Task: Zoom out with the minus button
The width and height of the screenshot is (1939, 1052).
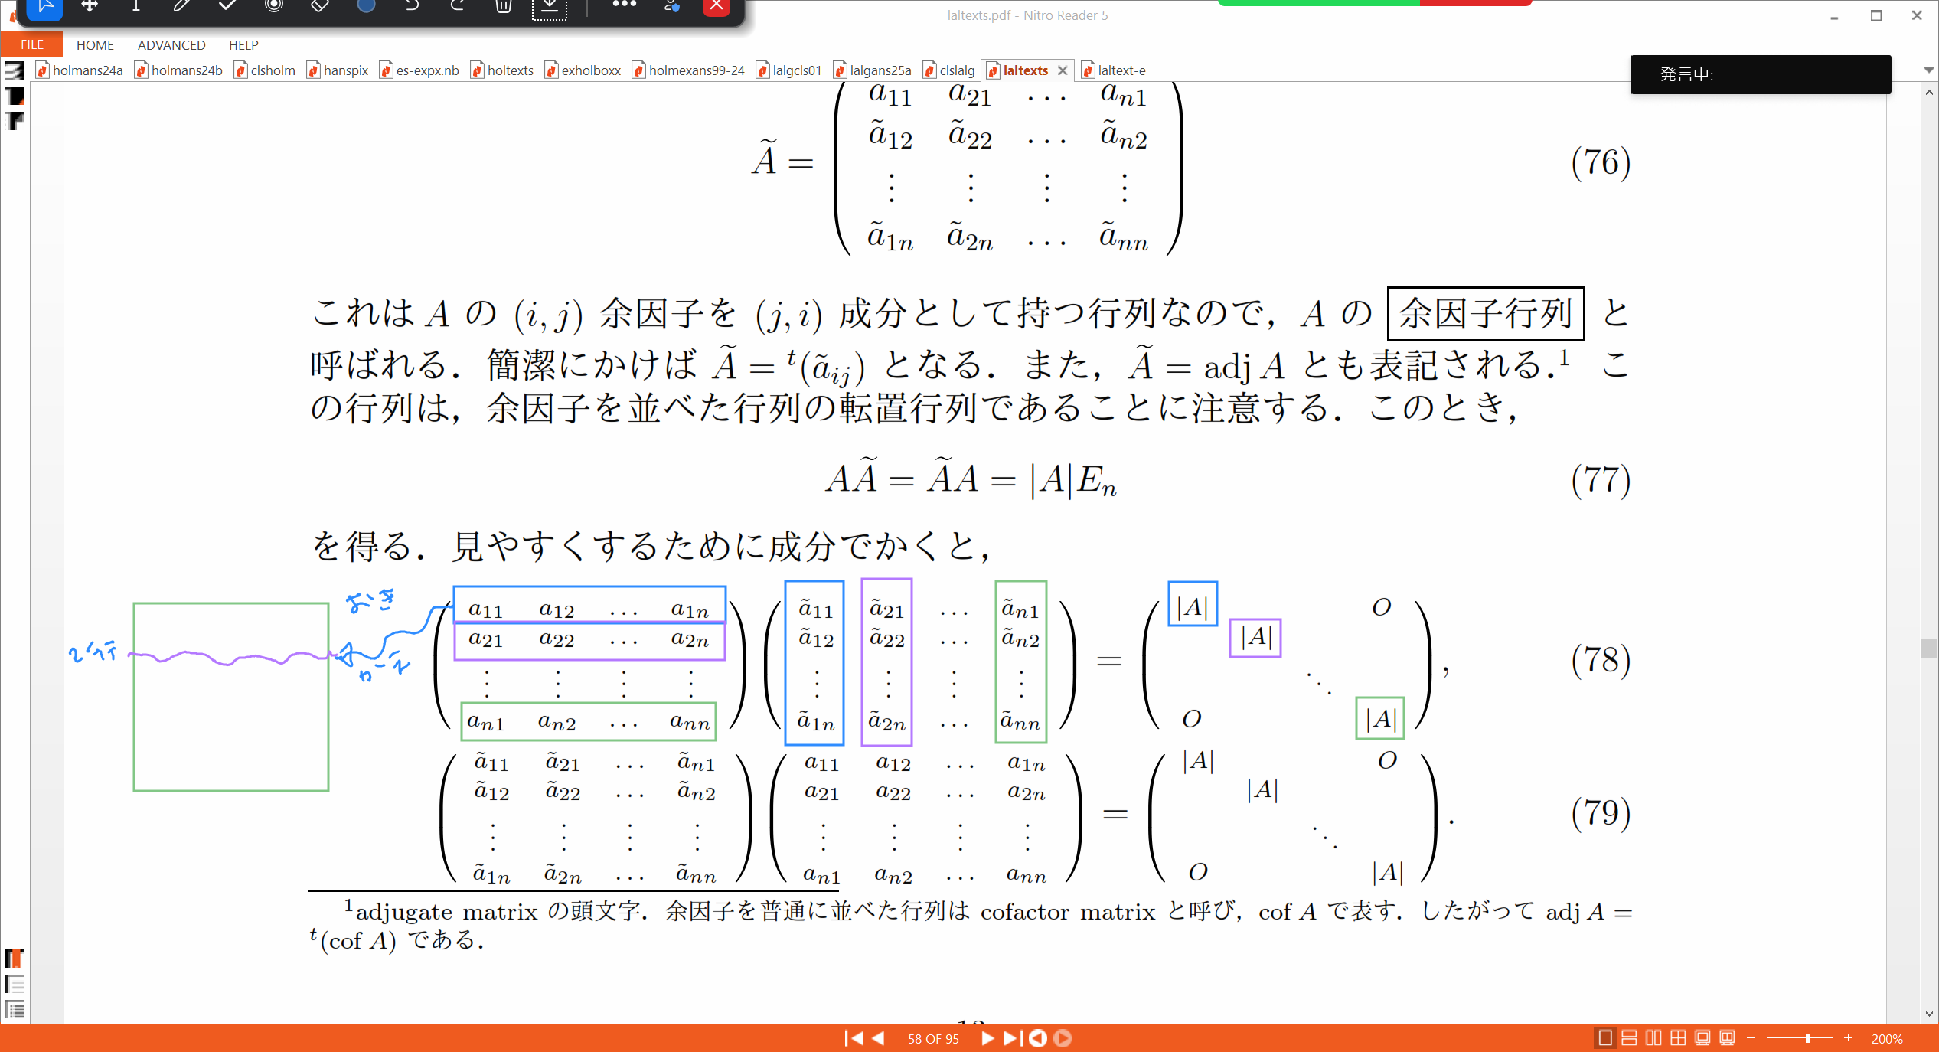Action: (x=1751, y=1038)
